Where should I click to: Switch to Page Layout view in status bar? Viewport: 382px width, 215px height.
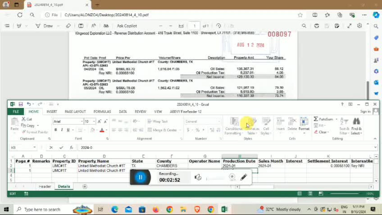coord(310,194)
